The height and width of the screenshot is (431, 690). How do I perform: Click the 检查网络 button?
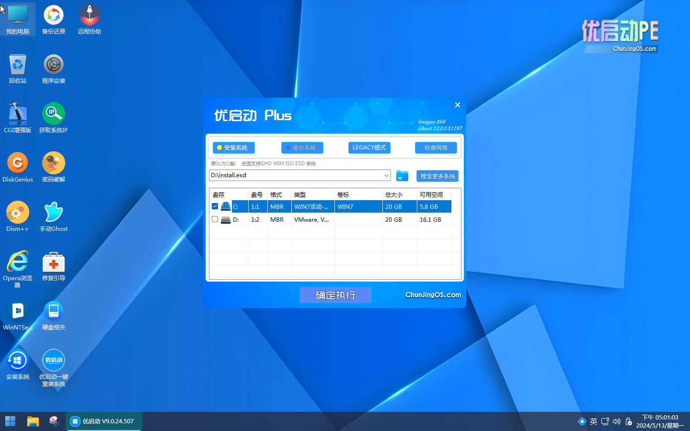point(436,147)
